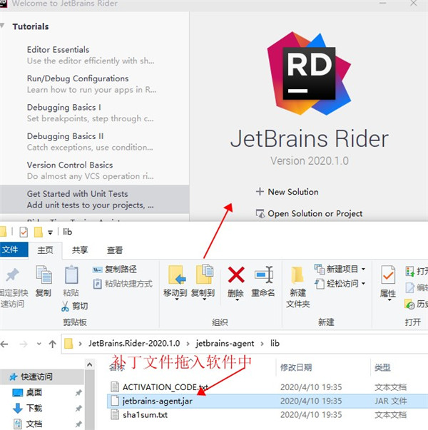Click the Copy to (复制到) dropdown arrow
This screenshot has height=430, width=428.
(204, 300)
